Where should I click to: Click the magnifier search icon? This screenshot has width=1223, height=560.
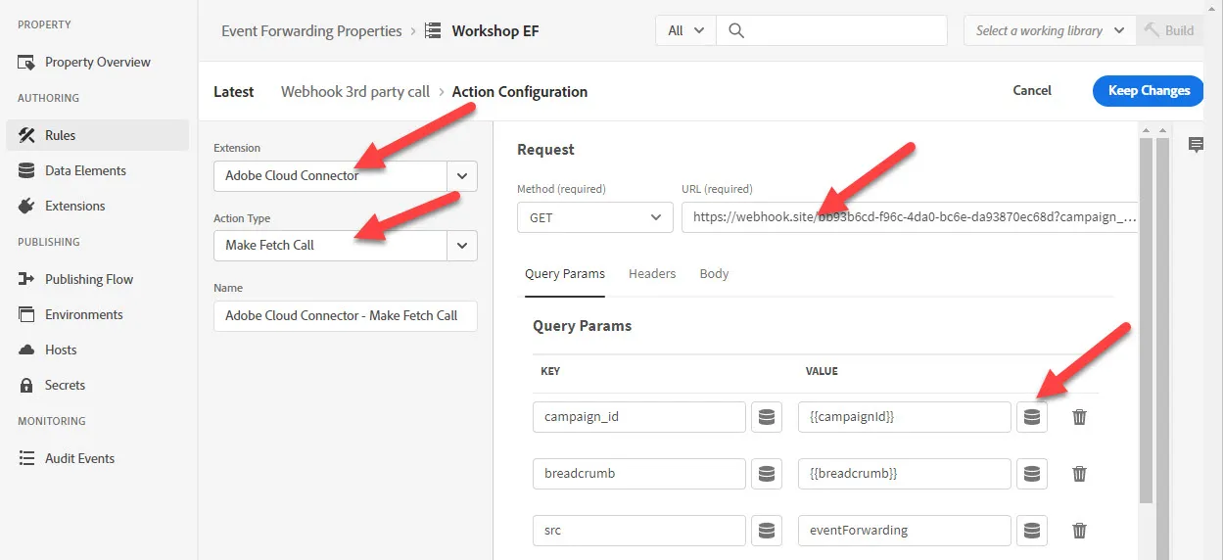click(x=736, y=30)
